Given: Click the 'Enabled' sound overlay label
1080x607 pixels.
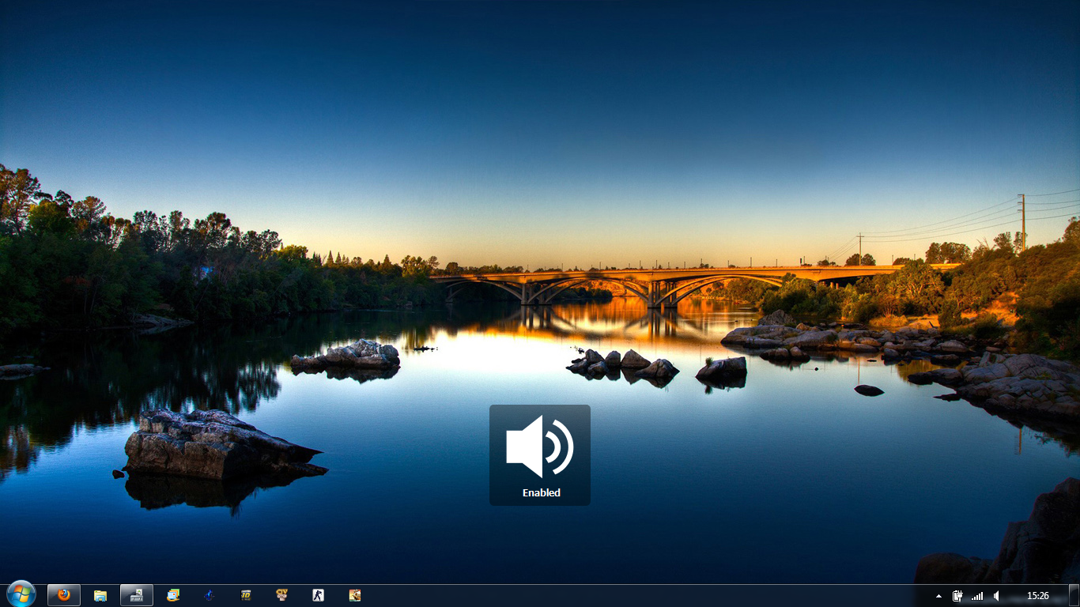Looking at the screenshot, I should click(x=541, y=492).
